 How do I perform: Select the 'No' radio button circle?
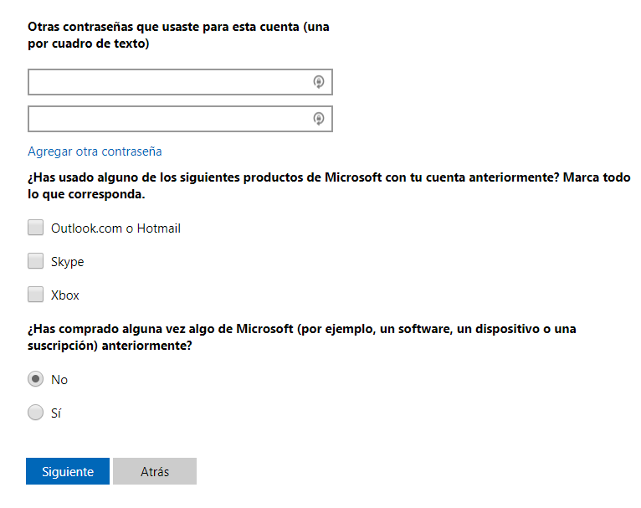pos(35,379)
